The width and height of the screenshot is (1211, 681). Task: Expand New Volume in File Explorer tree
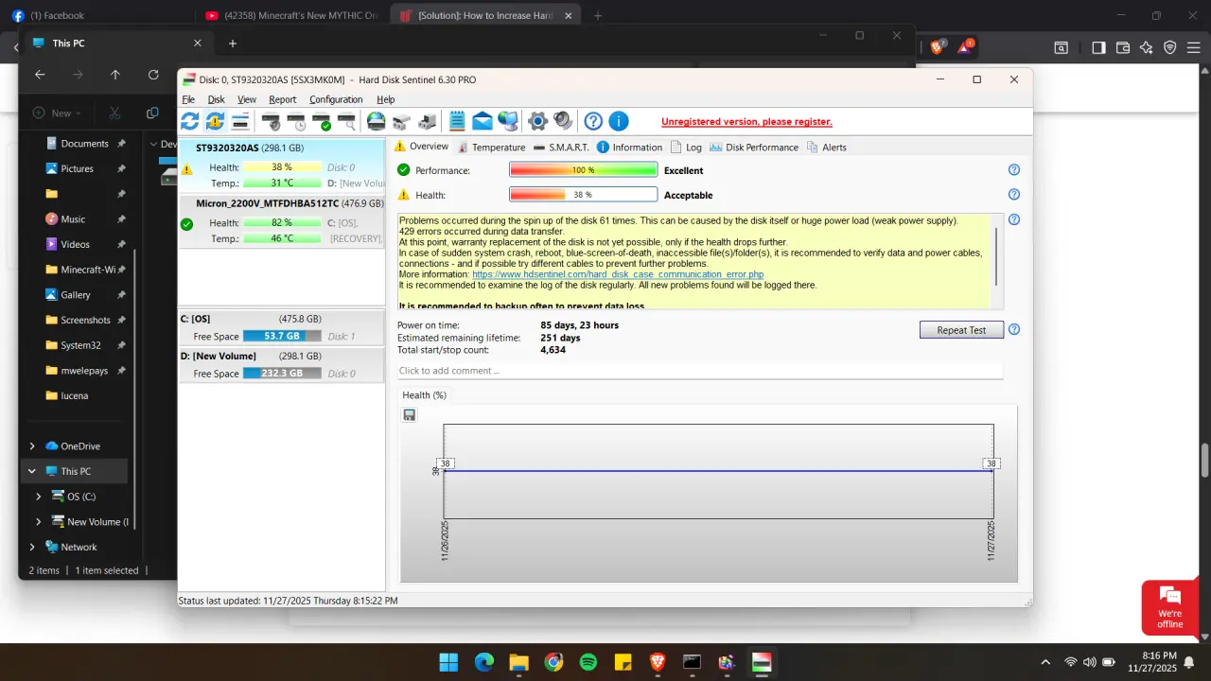39,521
